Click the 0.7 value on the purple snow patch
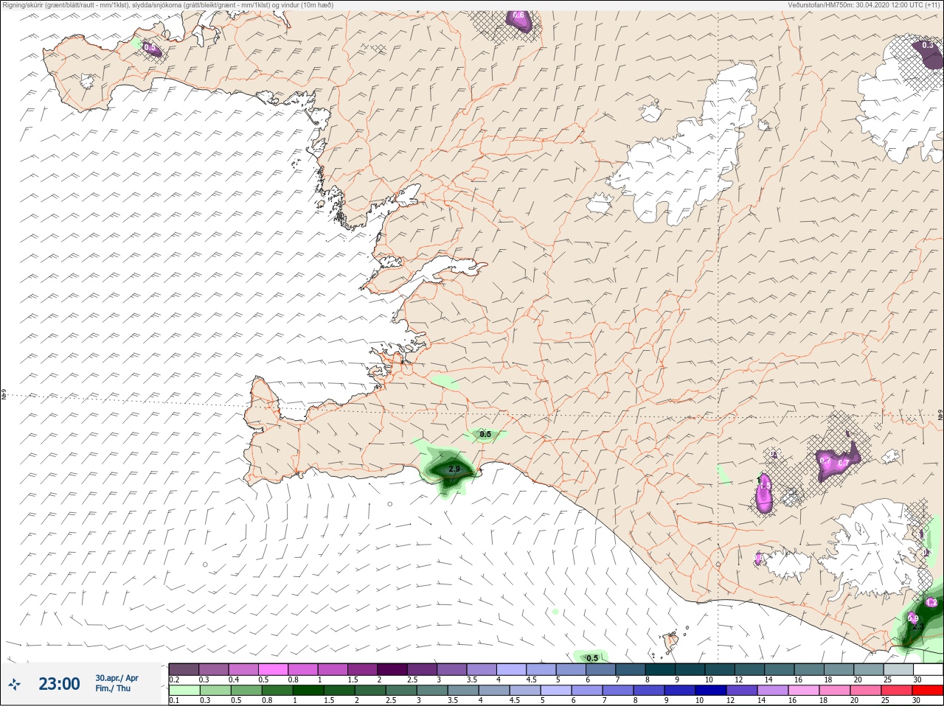Screen dimensions: 944x706 tap(844, 463)
